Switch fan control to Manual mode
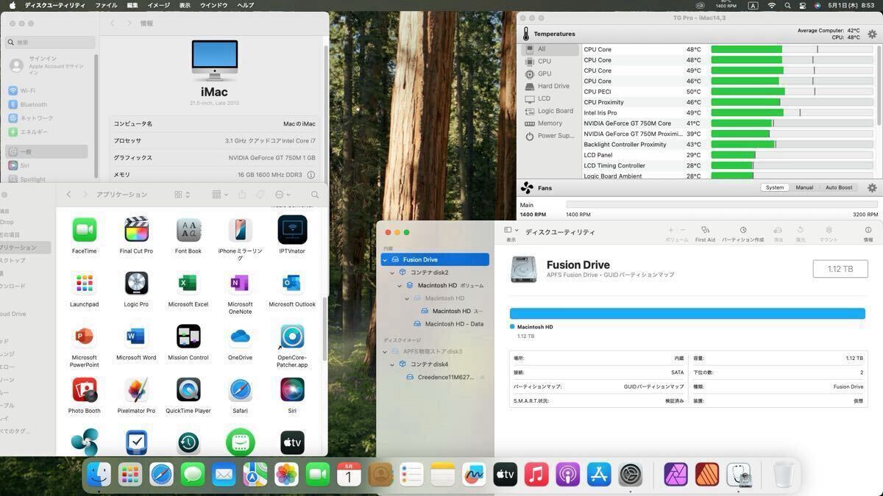Viewport: 883px width, 496px height. pos(804,187)
